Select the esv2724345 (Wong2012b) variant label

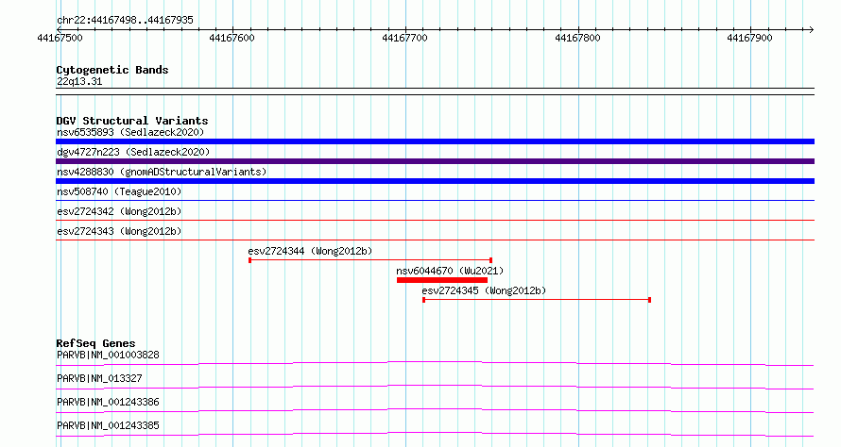click(x=484, y=290)
